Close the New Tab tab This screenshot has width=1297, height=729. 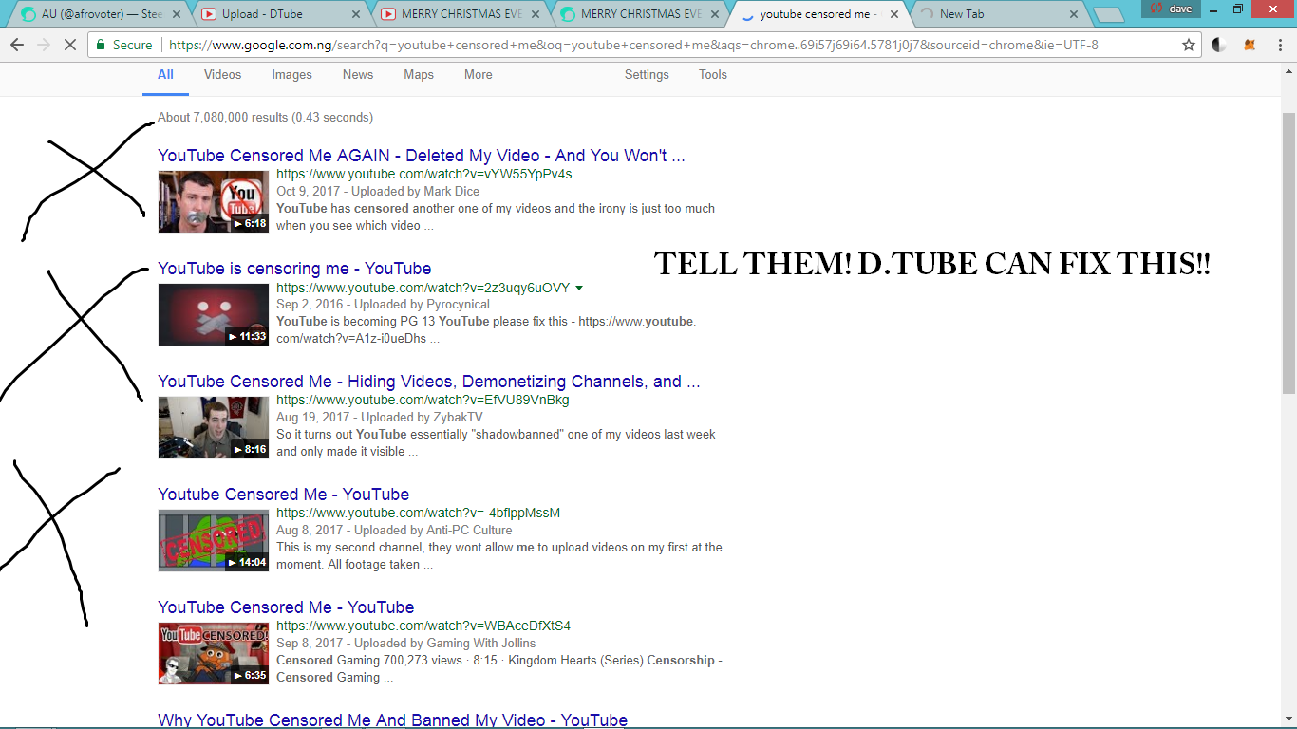[x=1074, y=14]
